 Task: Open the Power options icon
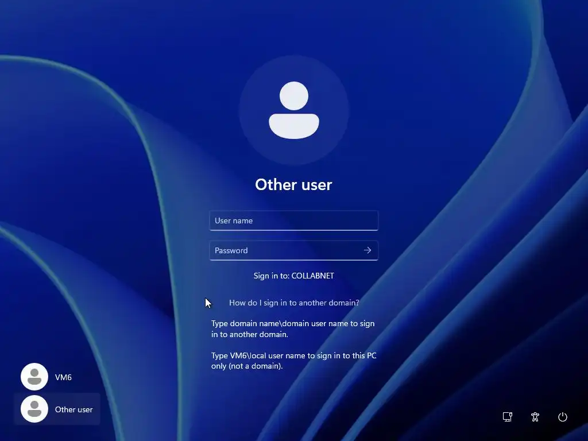(x=563, y=417)
